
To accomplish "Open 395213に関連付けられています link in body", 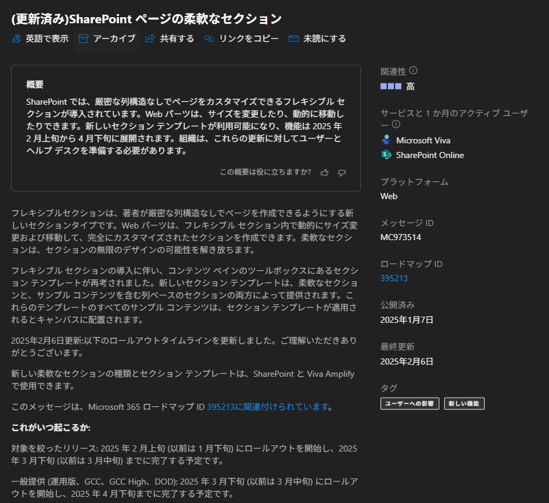I will [268, 407].
